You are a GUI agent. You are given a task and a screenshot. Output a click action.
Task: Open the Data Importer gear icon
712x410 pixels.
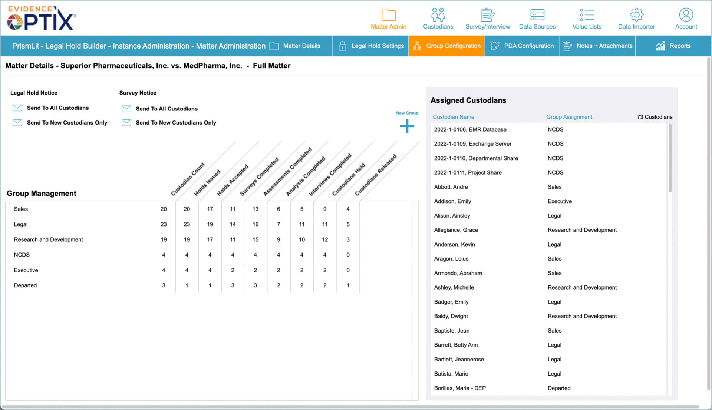(x=636, y=15)
